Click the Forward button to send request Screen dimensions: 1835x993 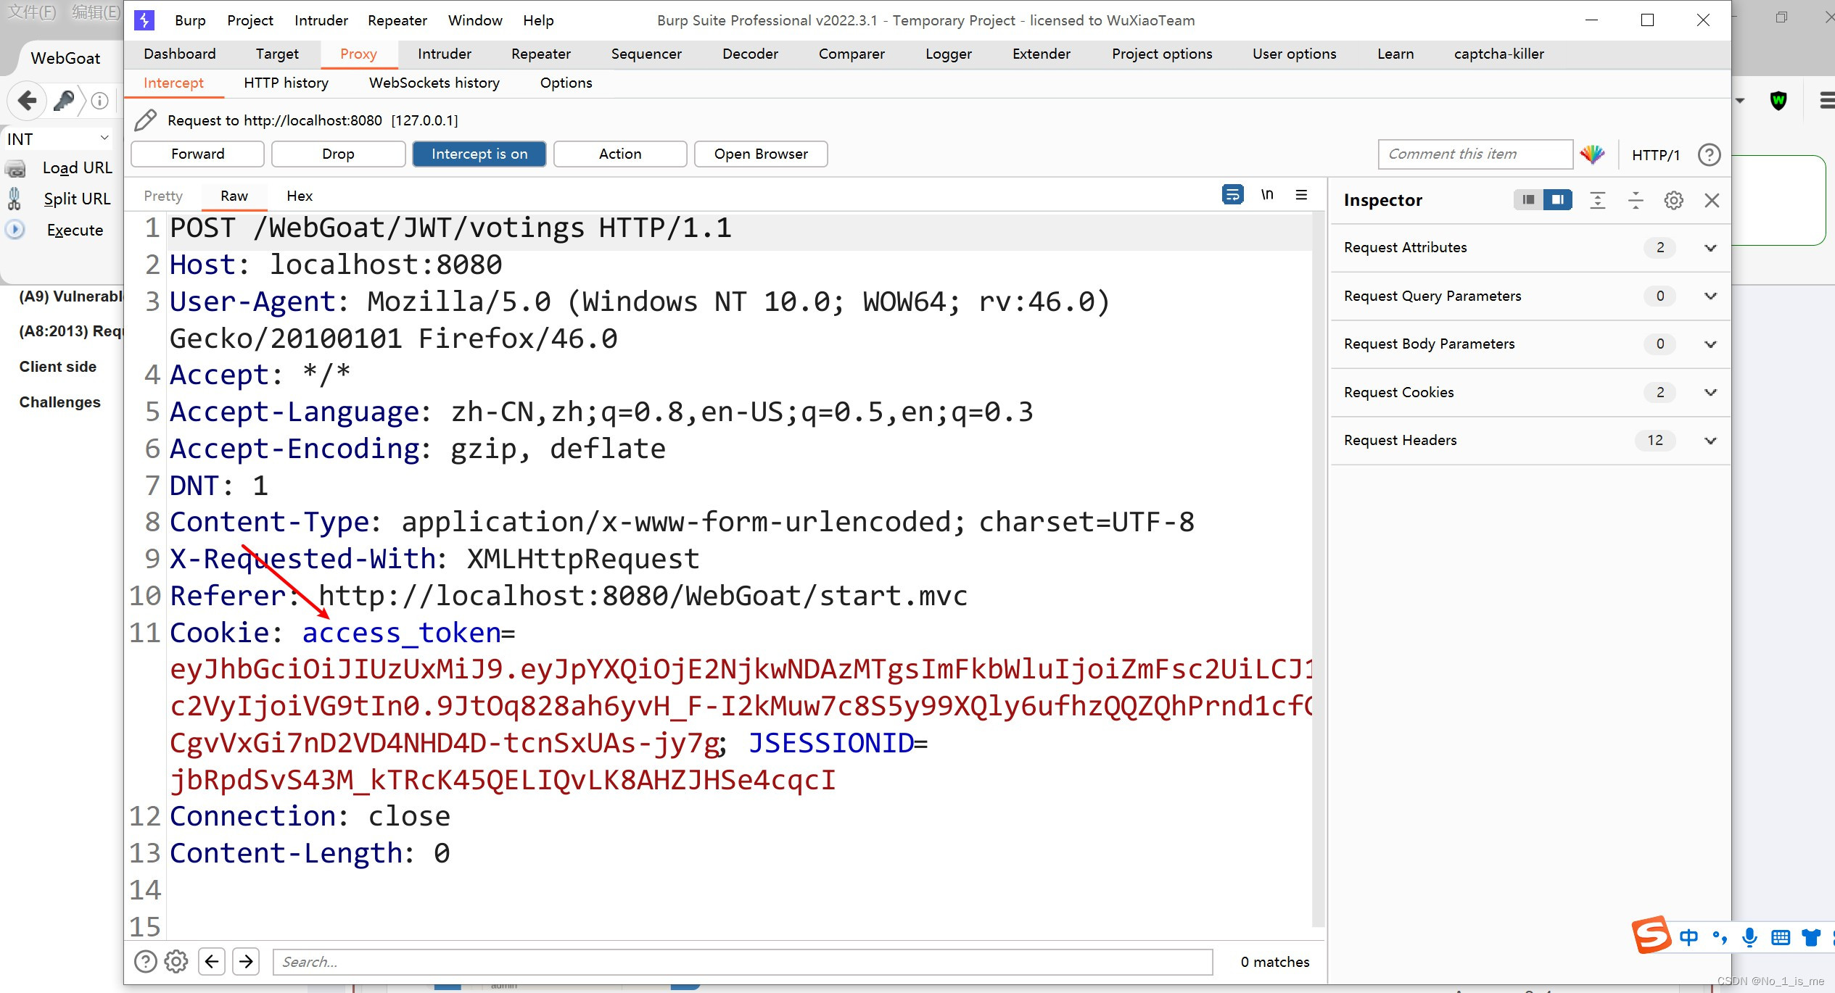point(198,153)
